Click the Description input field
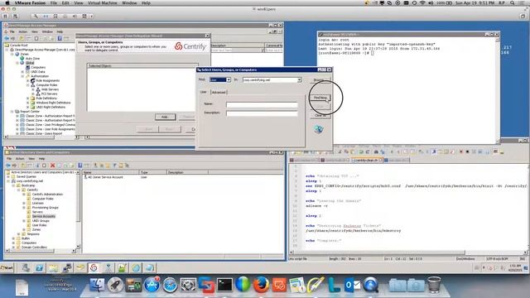This screenshot has width=530, height=298. (x=262, y=113)
